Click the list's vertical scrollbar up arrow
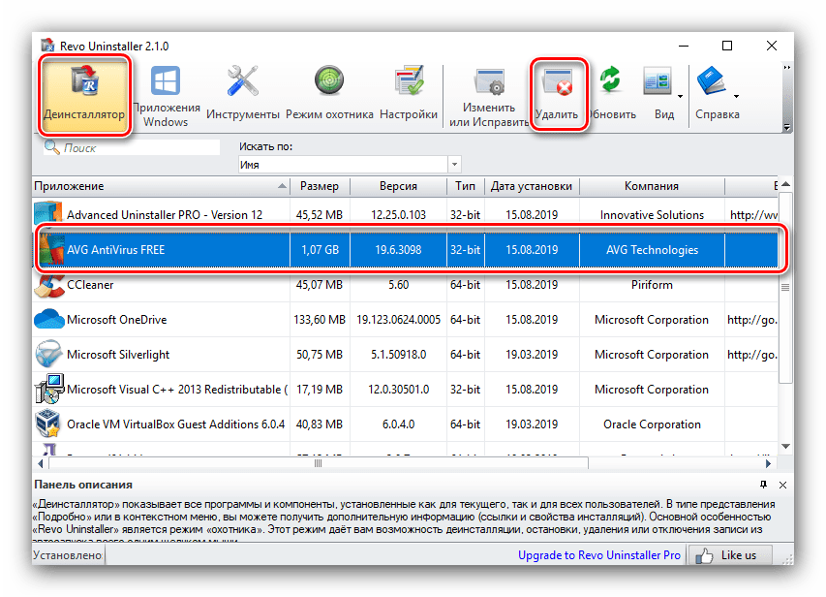 pos(785,184)
